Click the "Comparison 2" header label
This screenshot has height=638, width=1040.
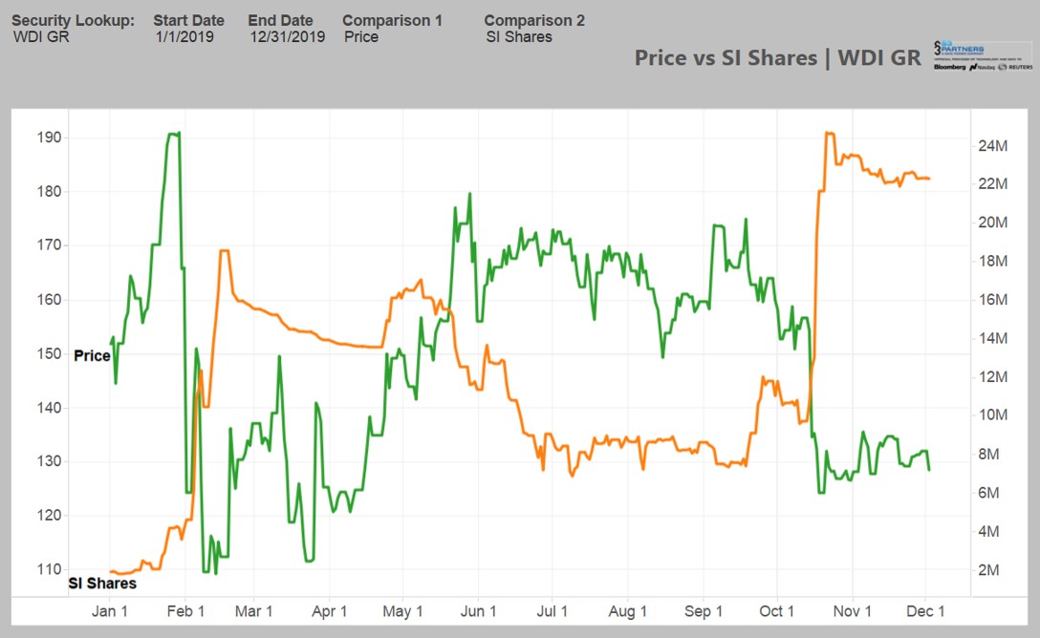coord(534,20)
